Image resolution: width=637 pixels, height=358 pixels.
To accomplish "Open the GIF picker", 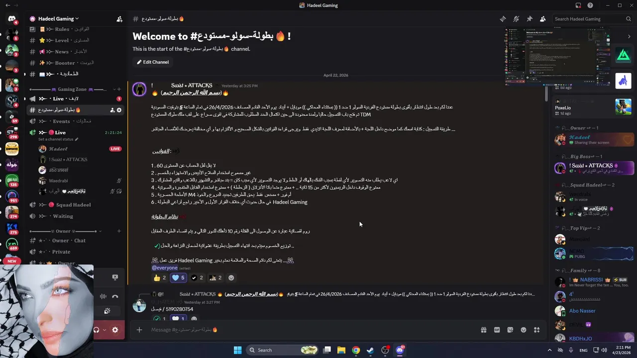I will (497, 330).
